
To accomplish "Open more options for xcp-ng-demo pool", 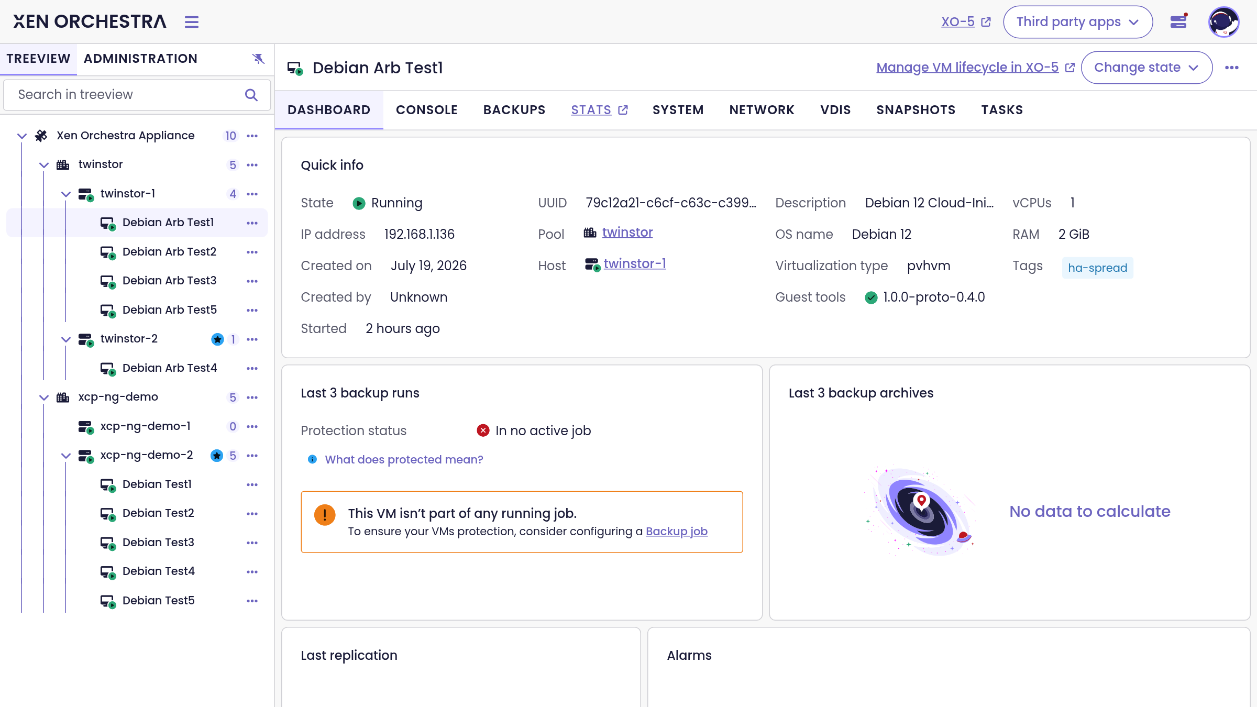I will (x=252, y=397).
